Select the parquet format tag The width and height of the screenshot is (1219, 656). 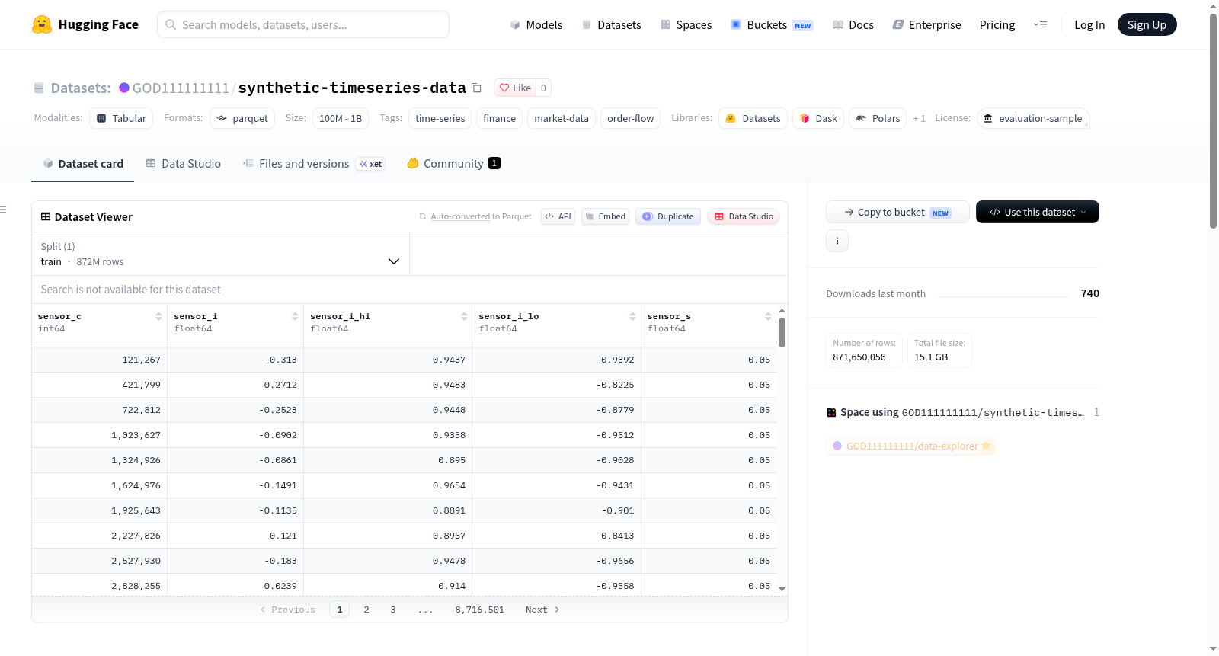click(x=242, y=118)
